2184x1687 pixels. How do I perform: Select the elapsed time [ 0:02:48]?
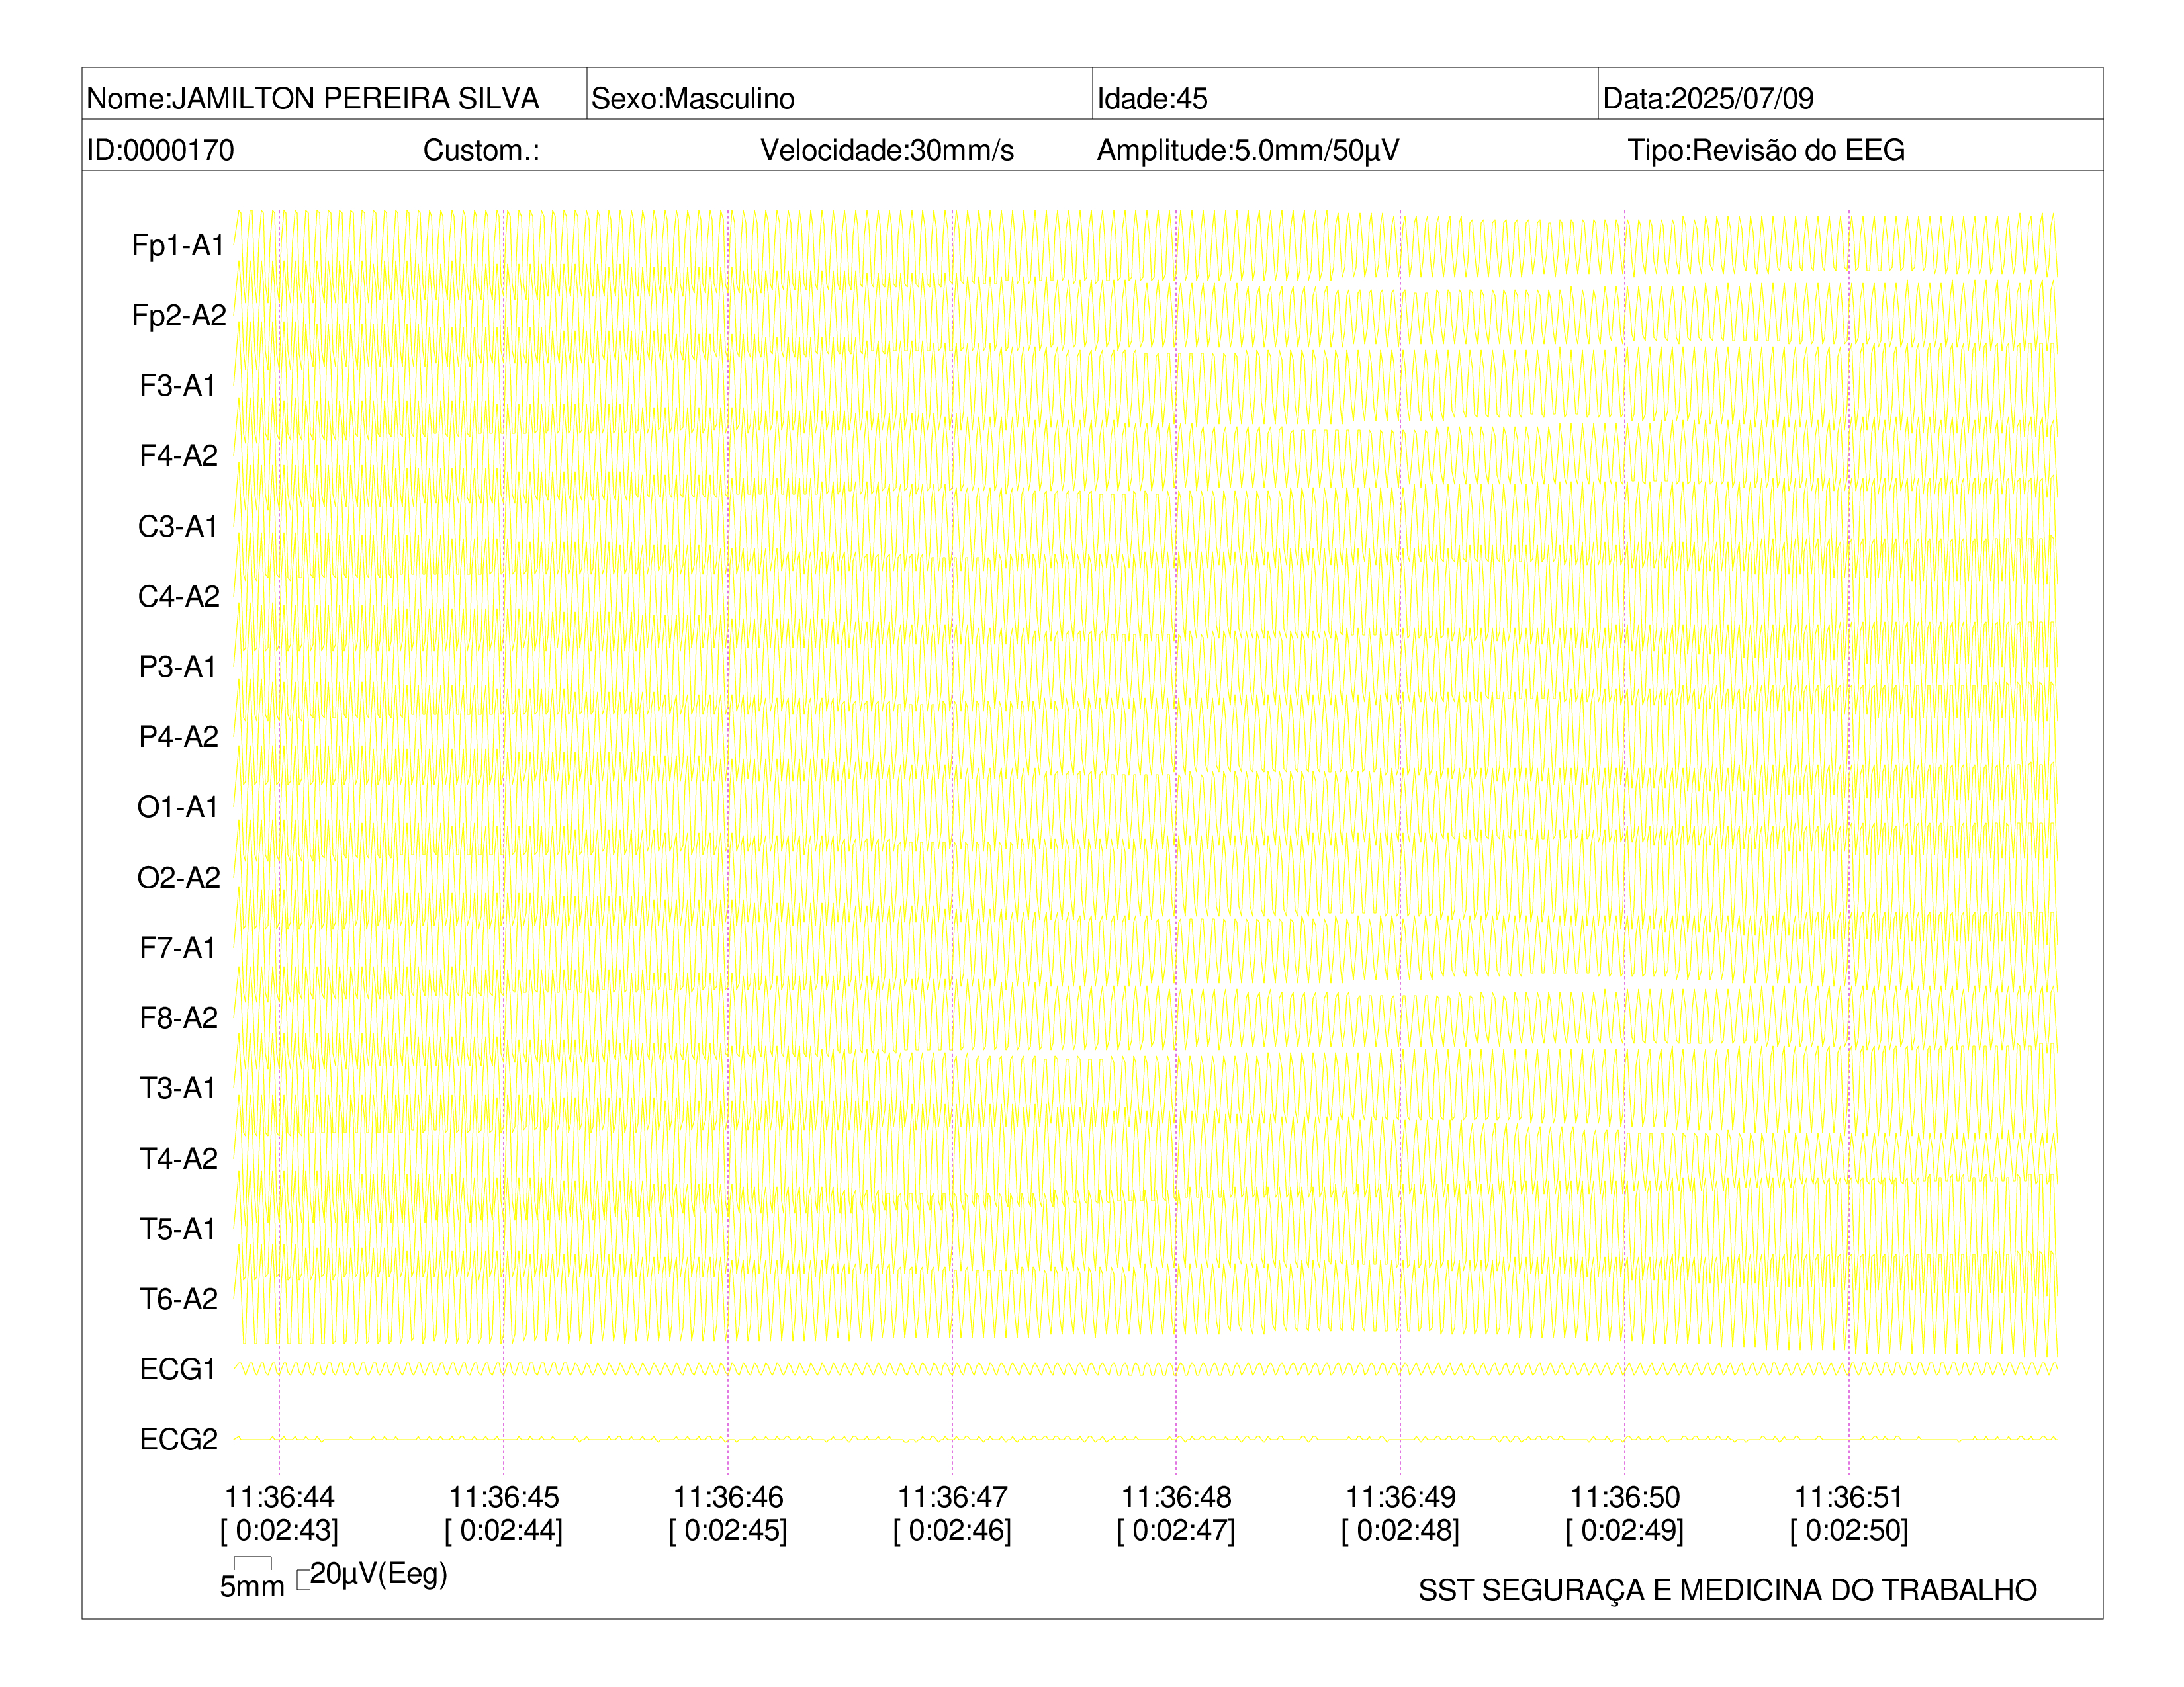pos(1400,1530)
